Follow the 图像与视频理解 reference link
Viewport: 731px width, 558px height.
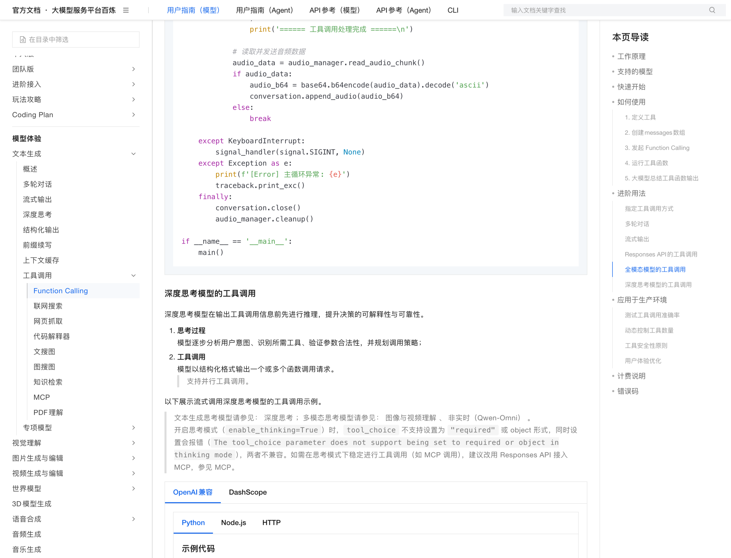point(410,418)
